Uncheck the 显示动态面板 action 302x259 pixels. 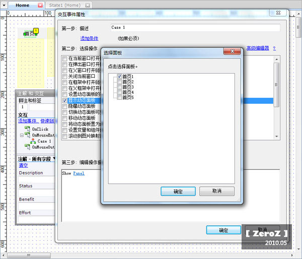tap(65, 100)
